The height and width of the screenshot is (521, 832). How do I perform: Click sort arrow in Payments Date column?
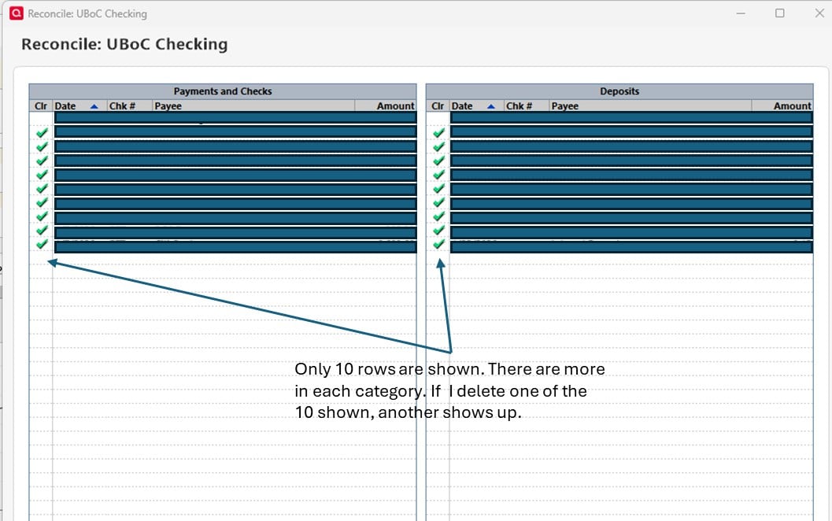94,106
